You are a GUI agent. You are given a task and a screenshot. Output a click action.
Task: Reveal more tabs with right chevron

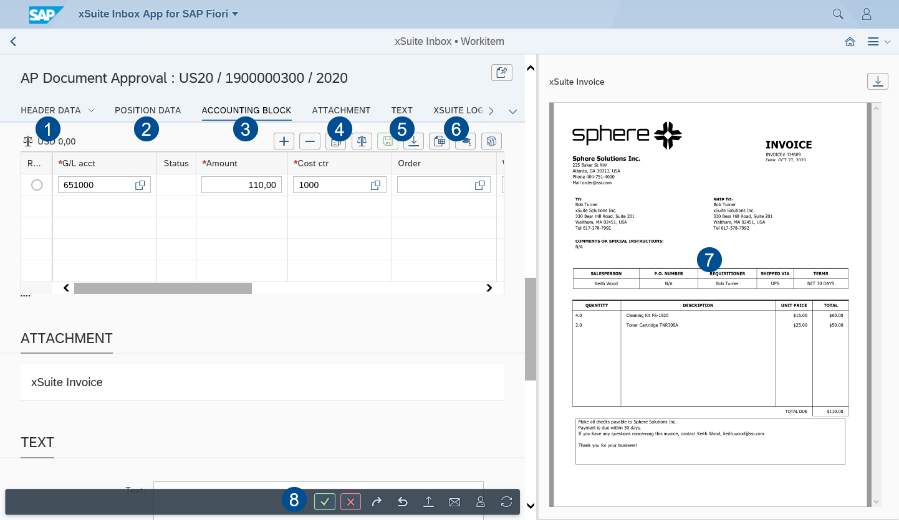pyautogui.click(x=491, y=110)
